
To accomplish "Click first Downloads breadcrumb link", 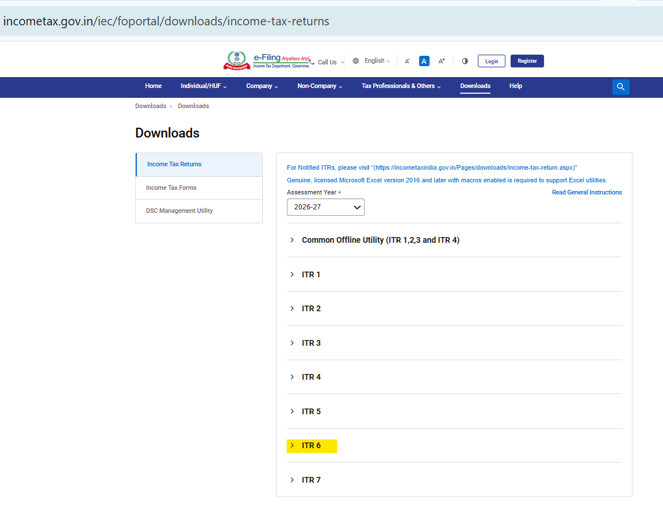I will 151,106.
